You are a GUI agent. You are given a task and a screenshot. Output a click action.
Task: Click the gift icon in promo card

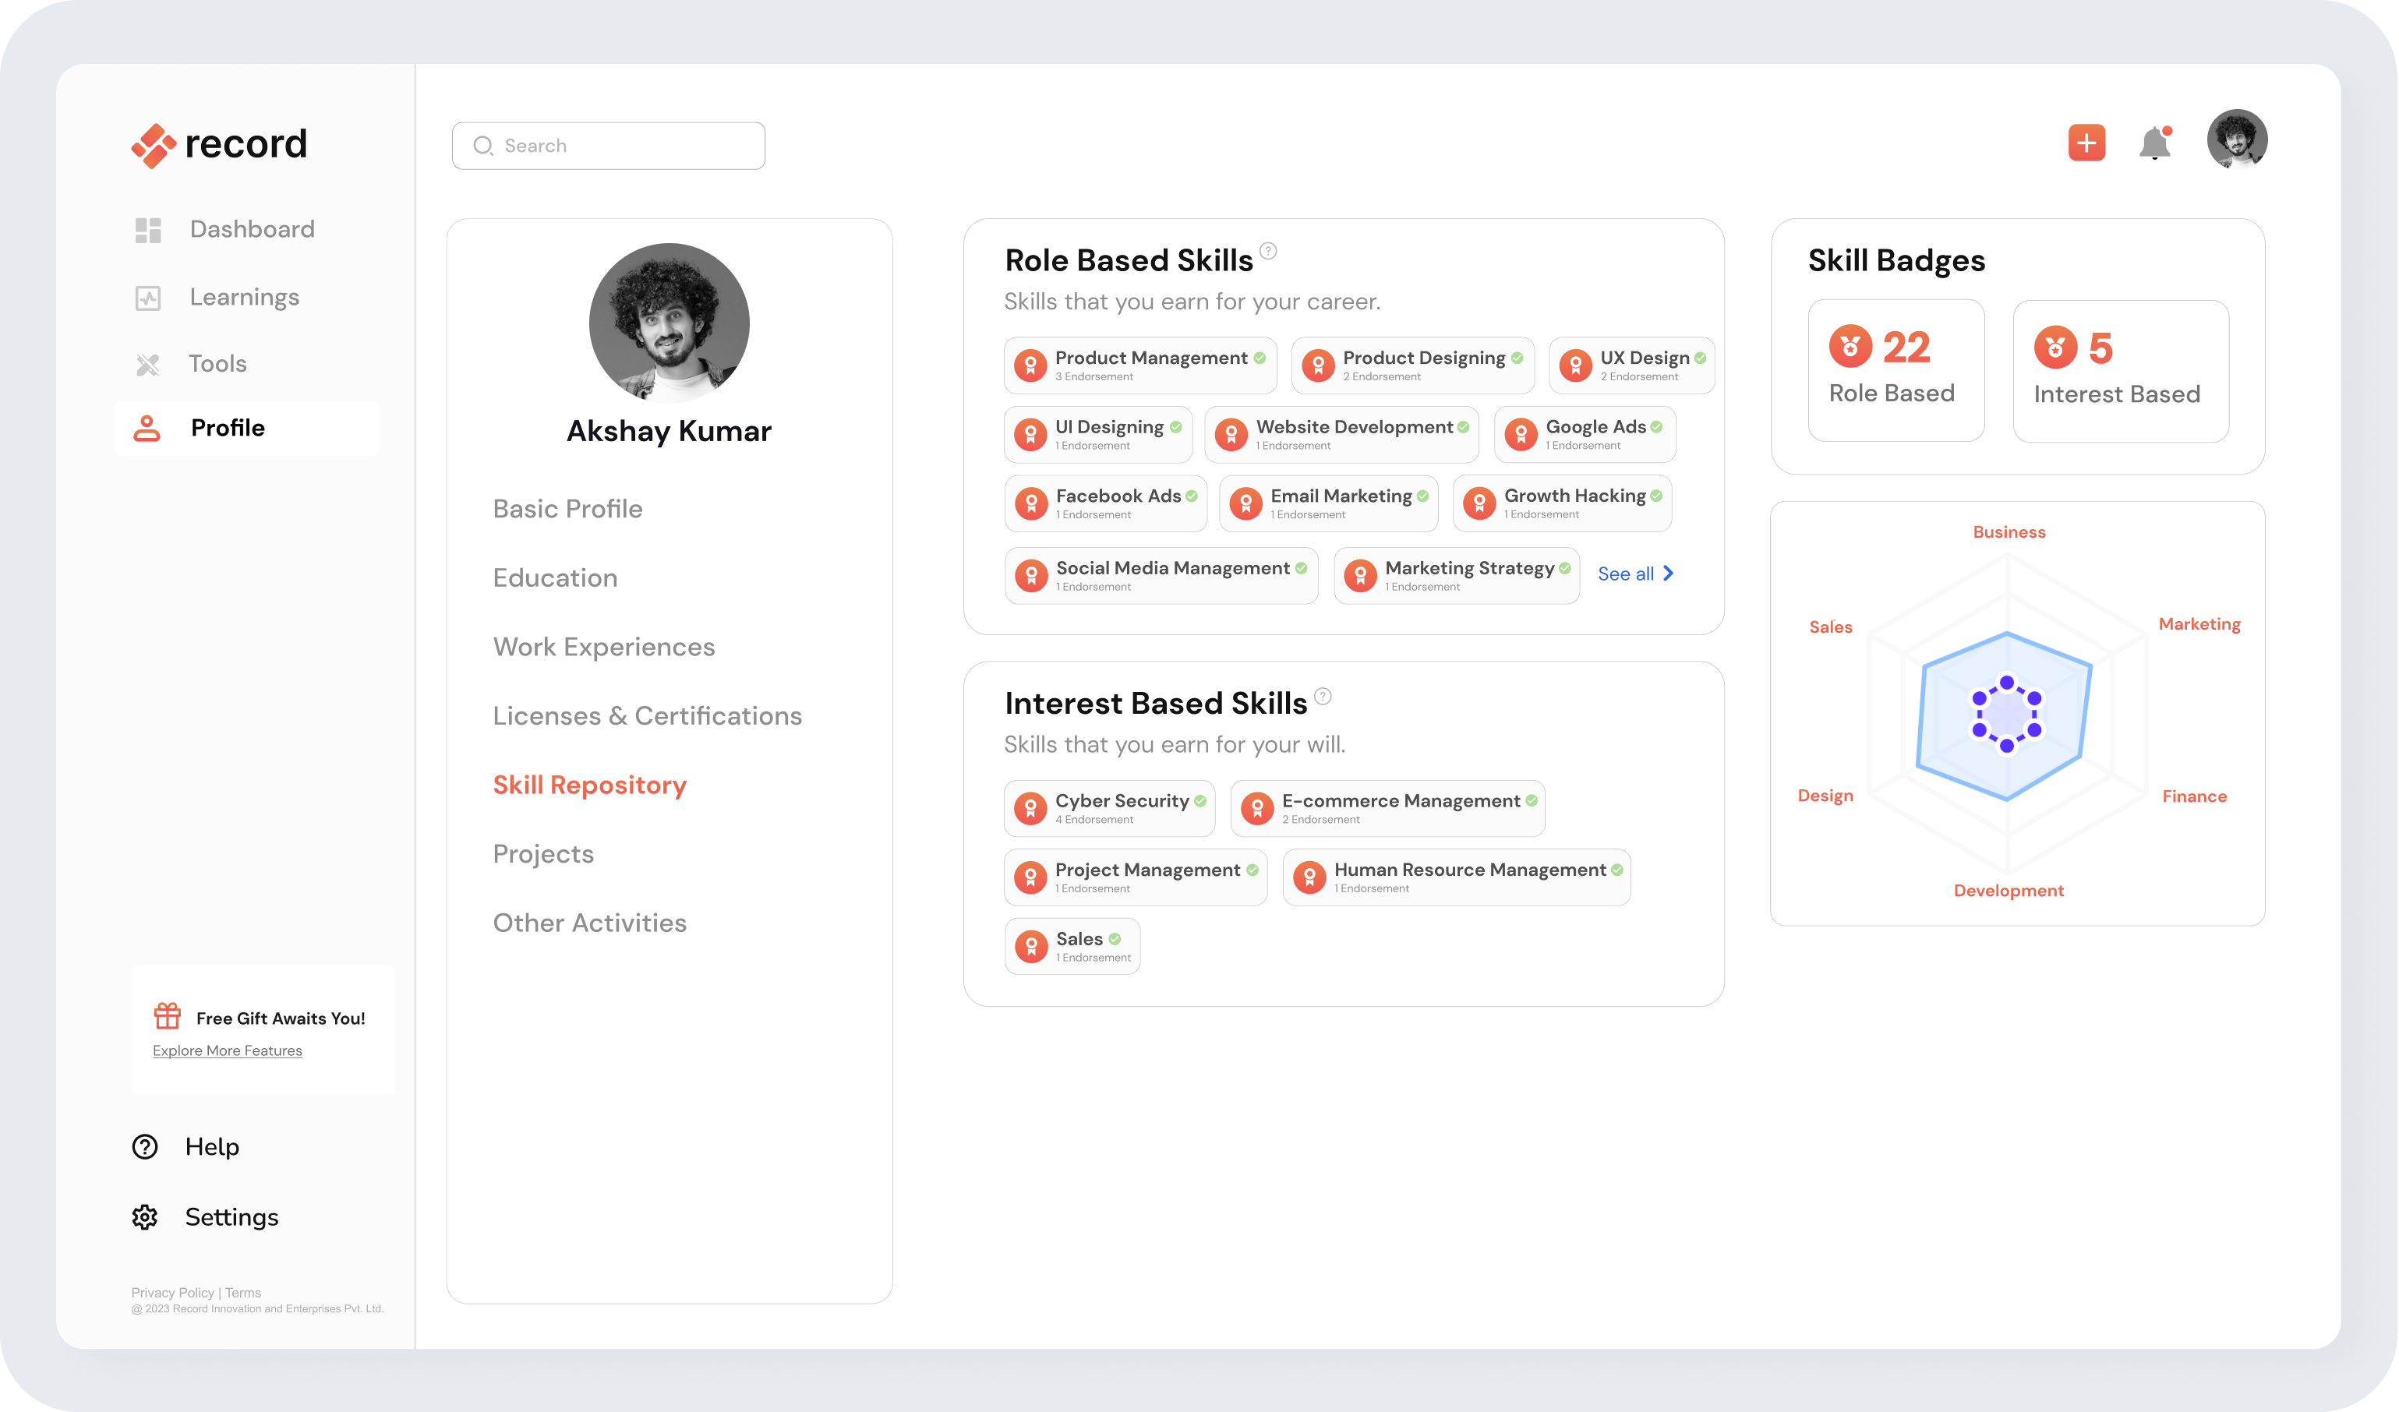coord(168,1016)
